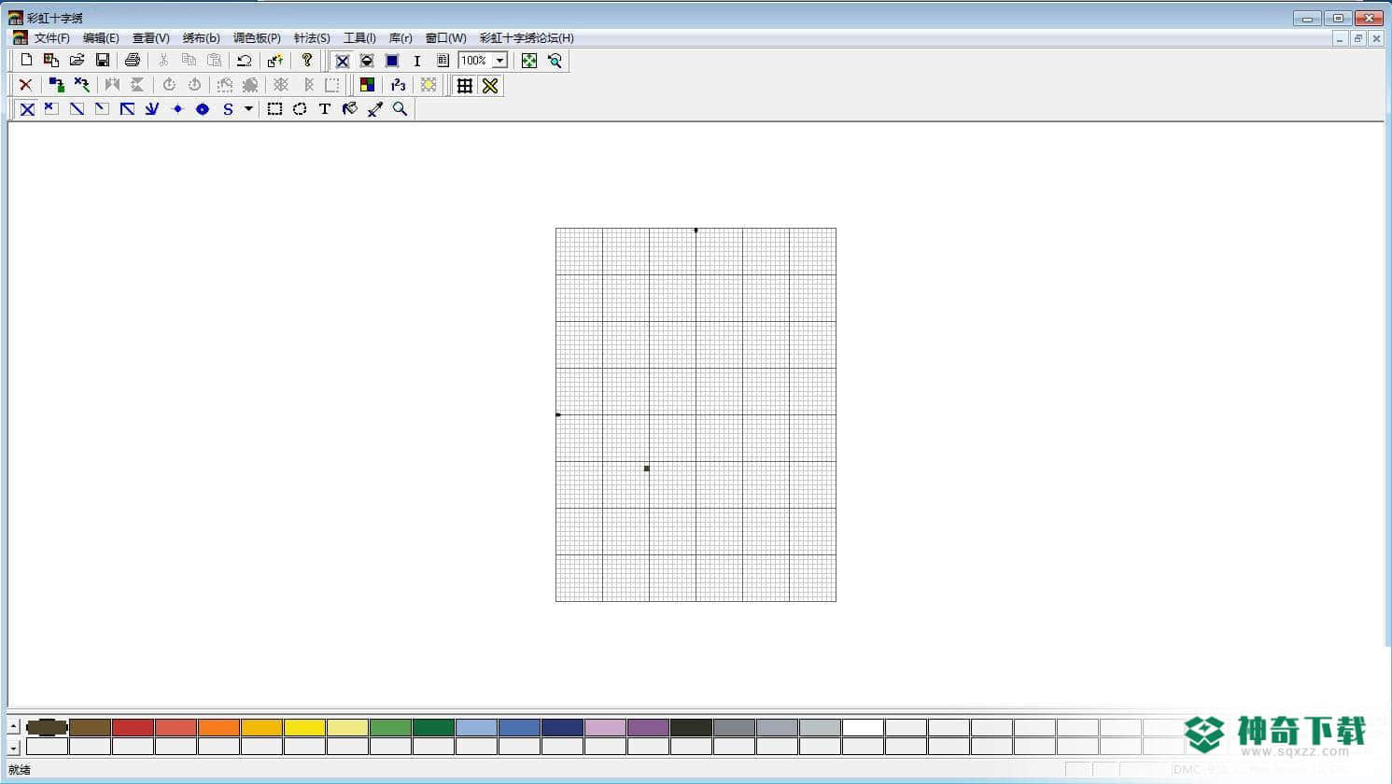Image resolution: width=1392 pixels, height=784 pixels.
Task: Switch to symbol I view mode
Action: tap(417, 61)
